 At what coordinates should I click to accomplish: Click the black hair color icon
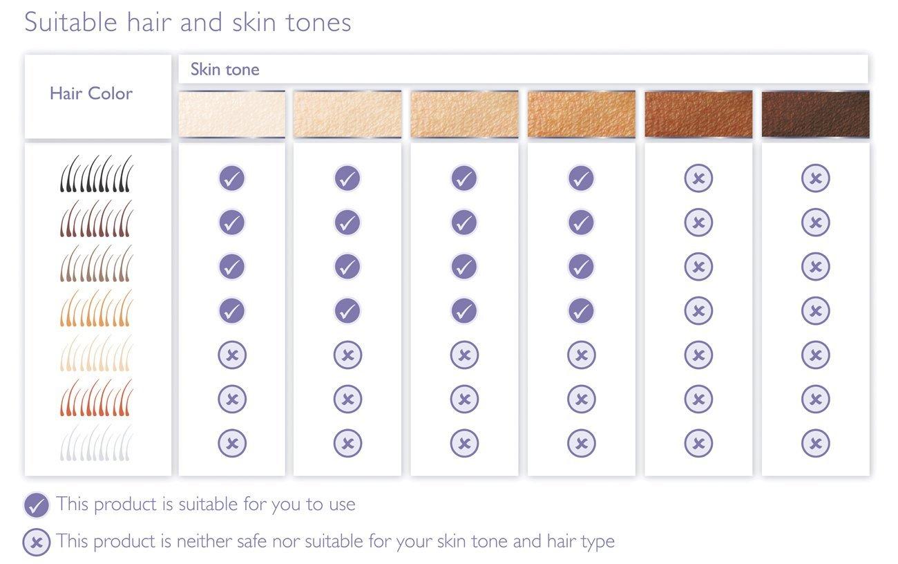click(x=97, y=174)
